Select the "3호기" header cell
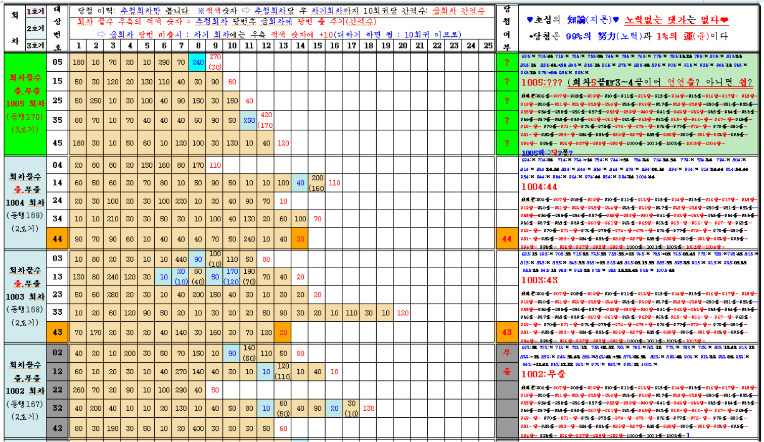 click(x=35, y=45)
